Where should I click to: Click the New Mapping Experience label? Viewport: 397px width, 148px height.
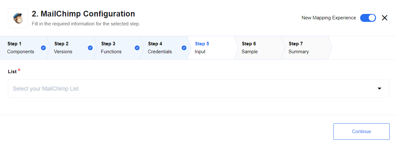[x=329, y=18]
